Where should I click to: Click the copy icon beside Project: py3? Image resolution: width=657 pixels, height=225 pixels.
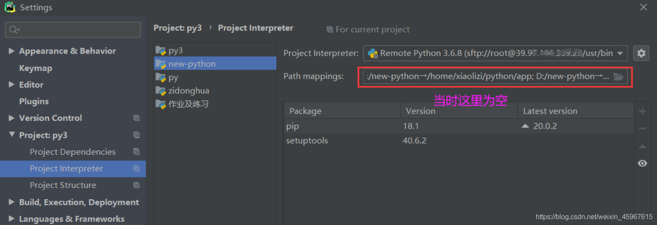pyautogui.click(x=136, y=135)
